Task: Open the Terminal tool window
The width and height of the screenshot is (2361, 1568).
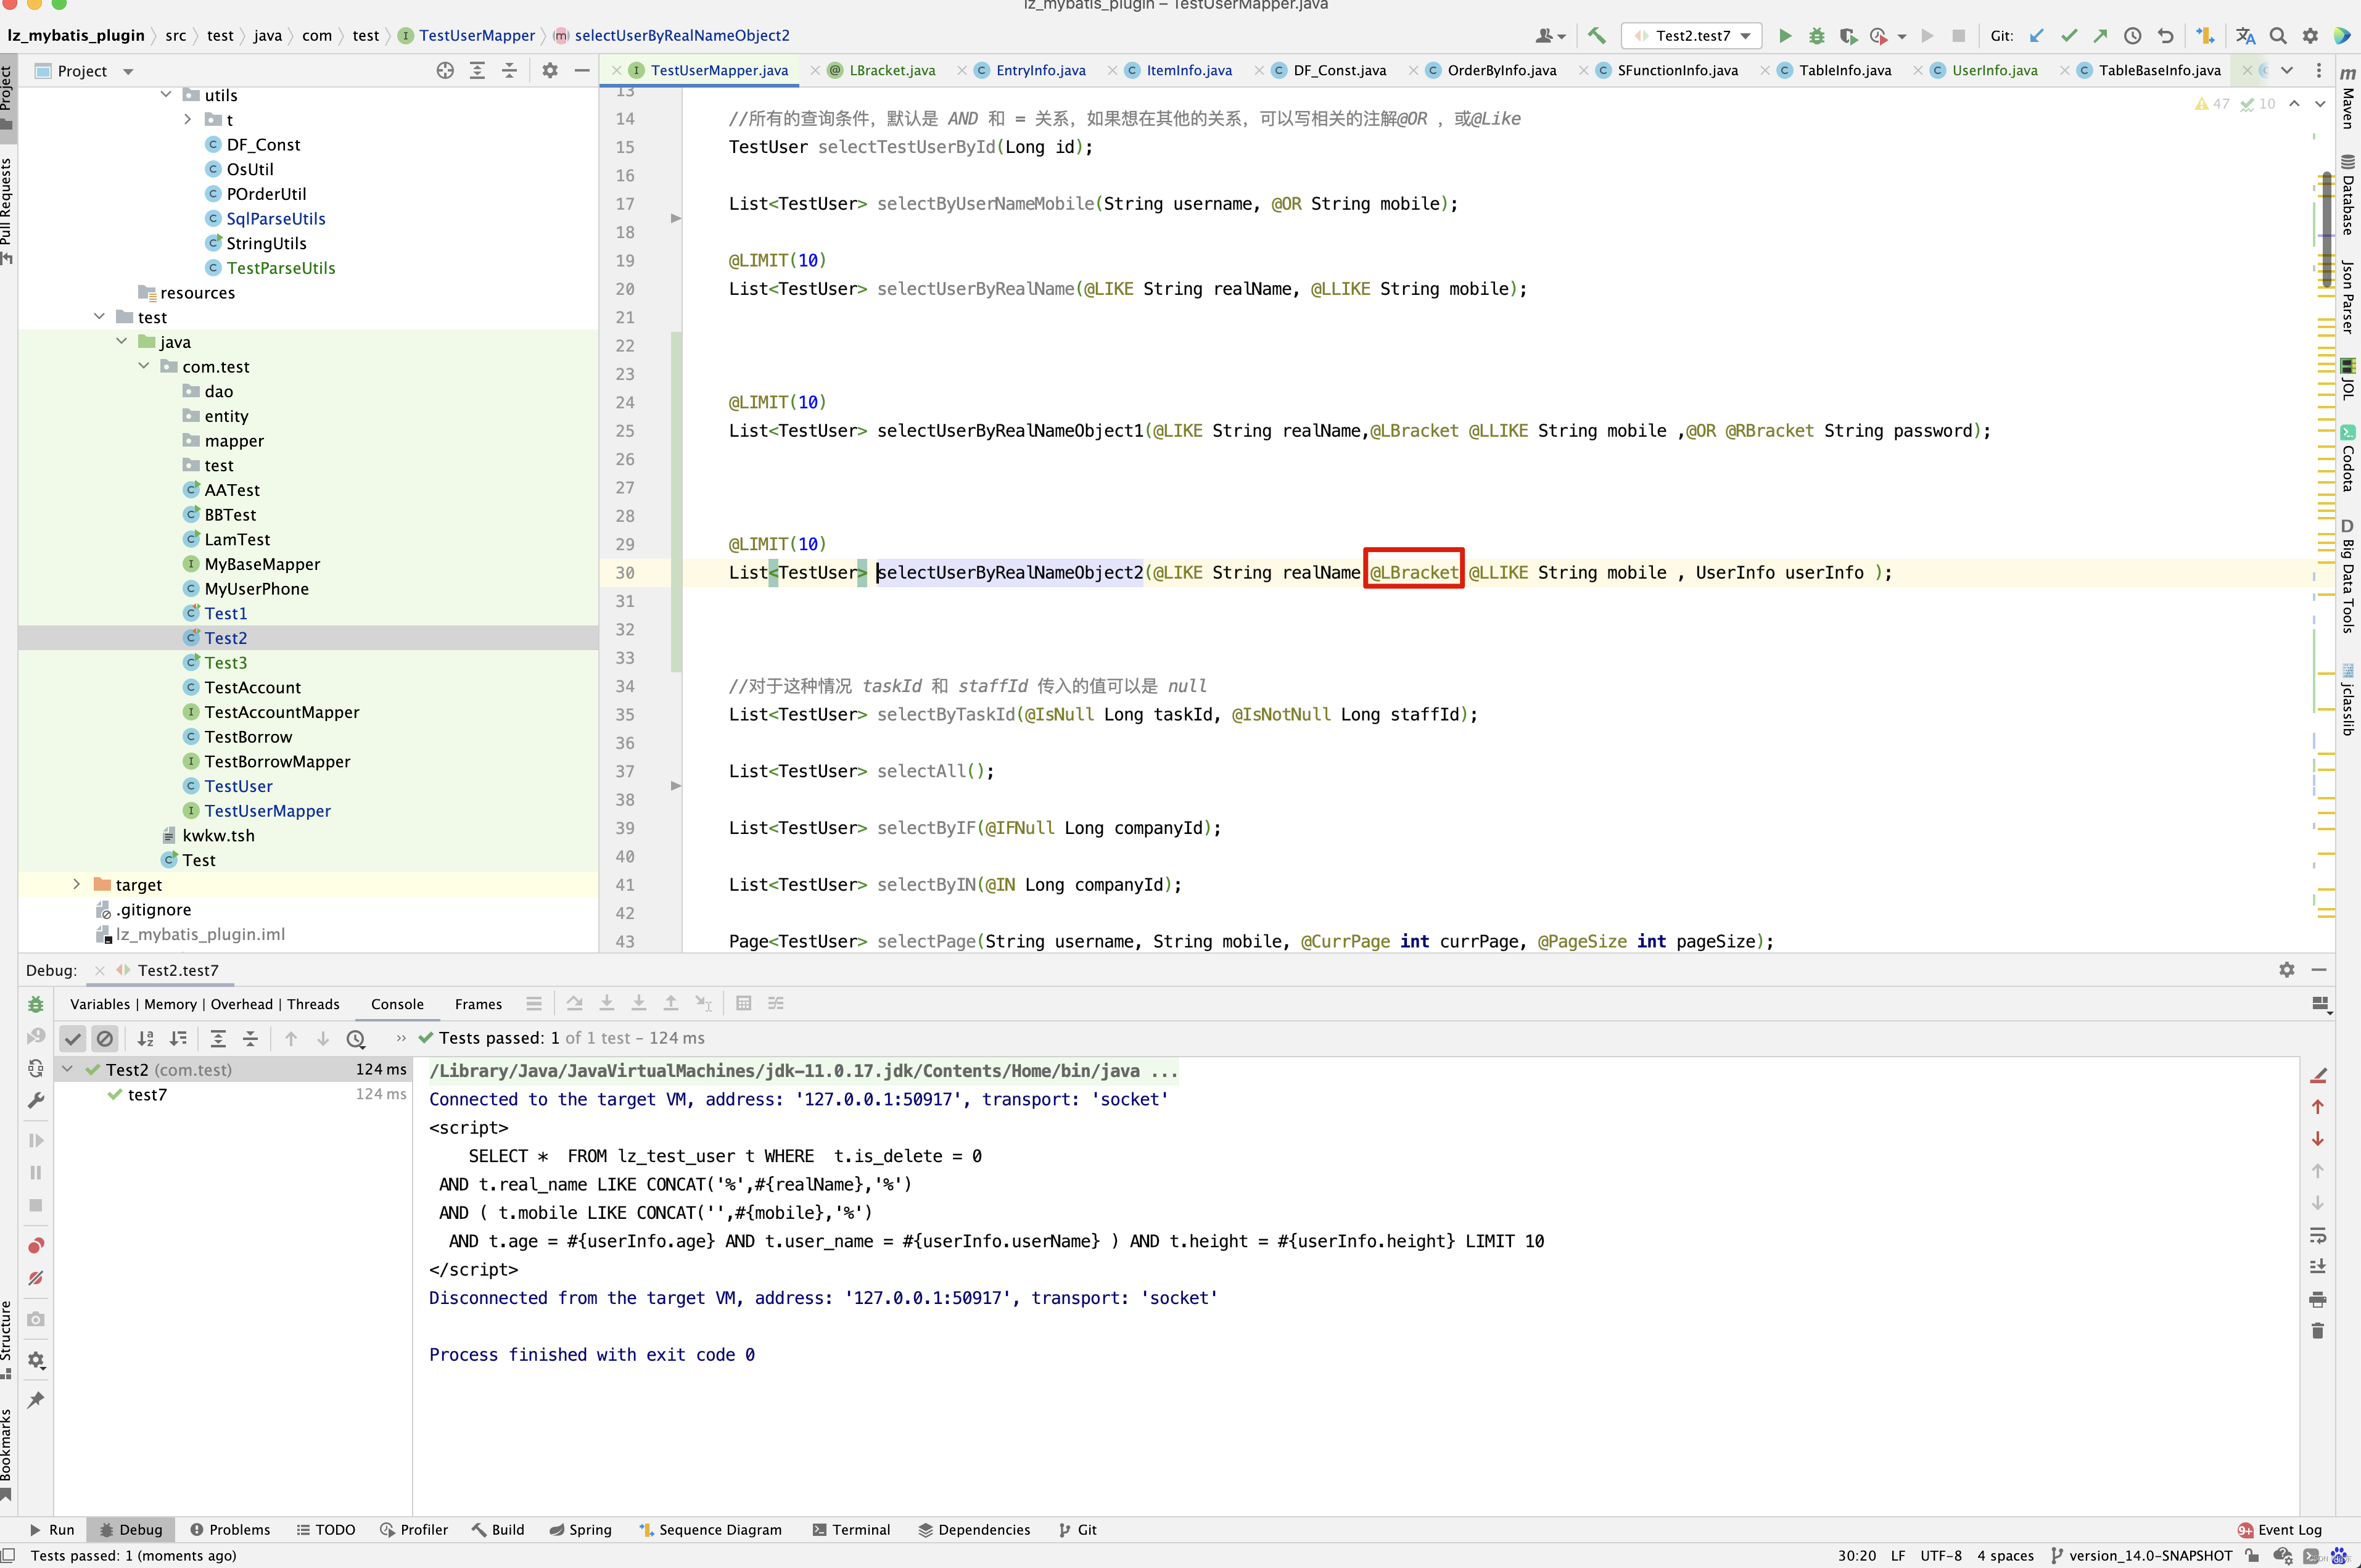Action: tap(851, 1530)
